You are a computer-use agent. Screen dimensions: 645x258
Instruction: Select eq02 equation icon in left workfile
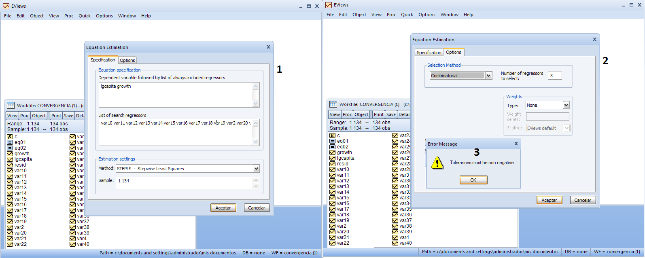tap(10, 148)
